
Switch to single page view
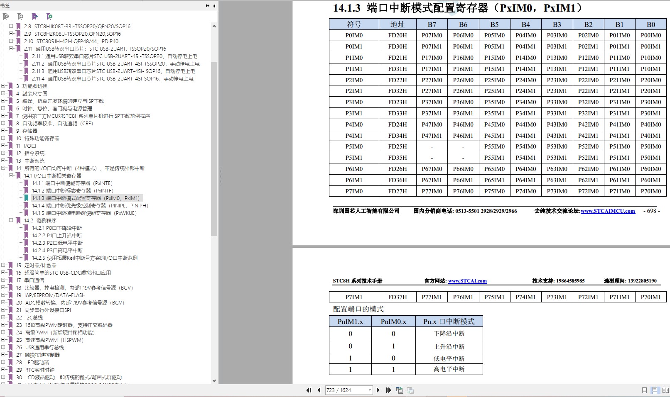pyautogui.click(x=644, y=390)
